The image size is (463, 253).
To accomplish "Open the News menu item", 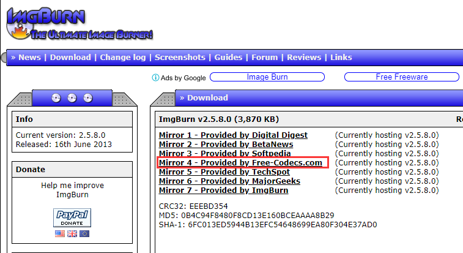I will pyautogui.click(x=29, y=58).
